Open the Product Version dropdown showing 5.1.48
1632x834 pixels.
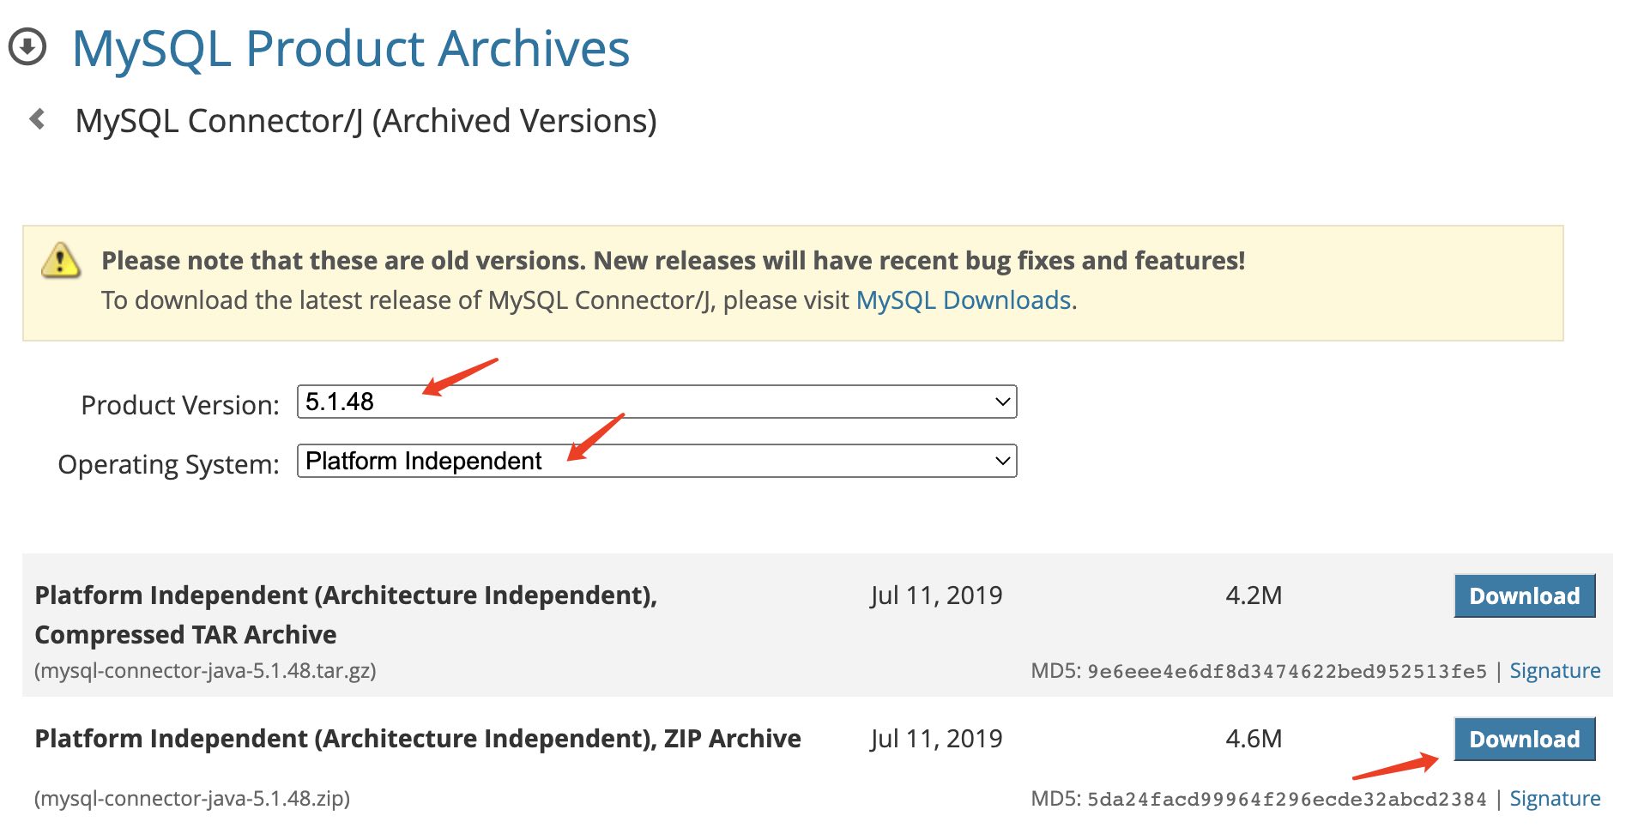pyautogui.click(x=656, y=402)
